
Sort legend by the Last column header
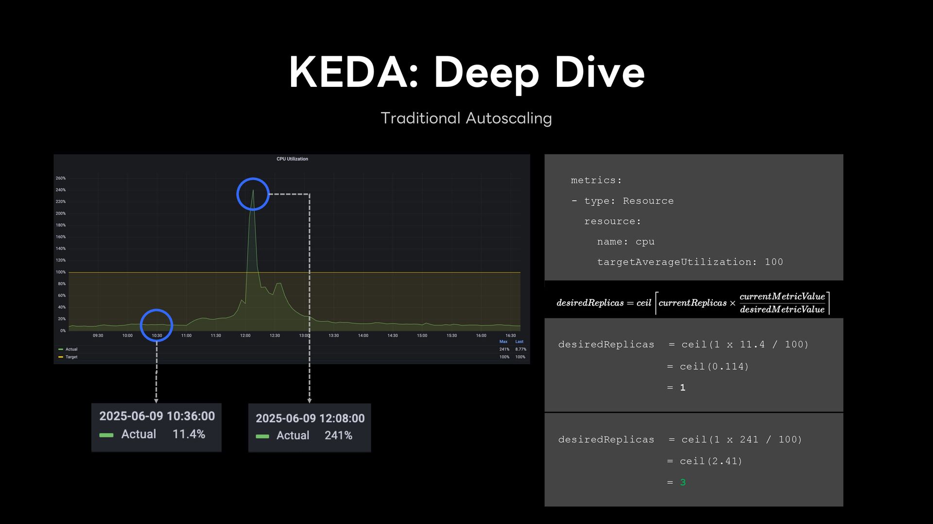tap(519, 342)
